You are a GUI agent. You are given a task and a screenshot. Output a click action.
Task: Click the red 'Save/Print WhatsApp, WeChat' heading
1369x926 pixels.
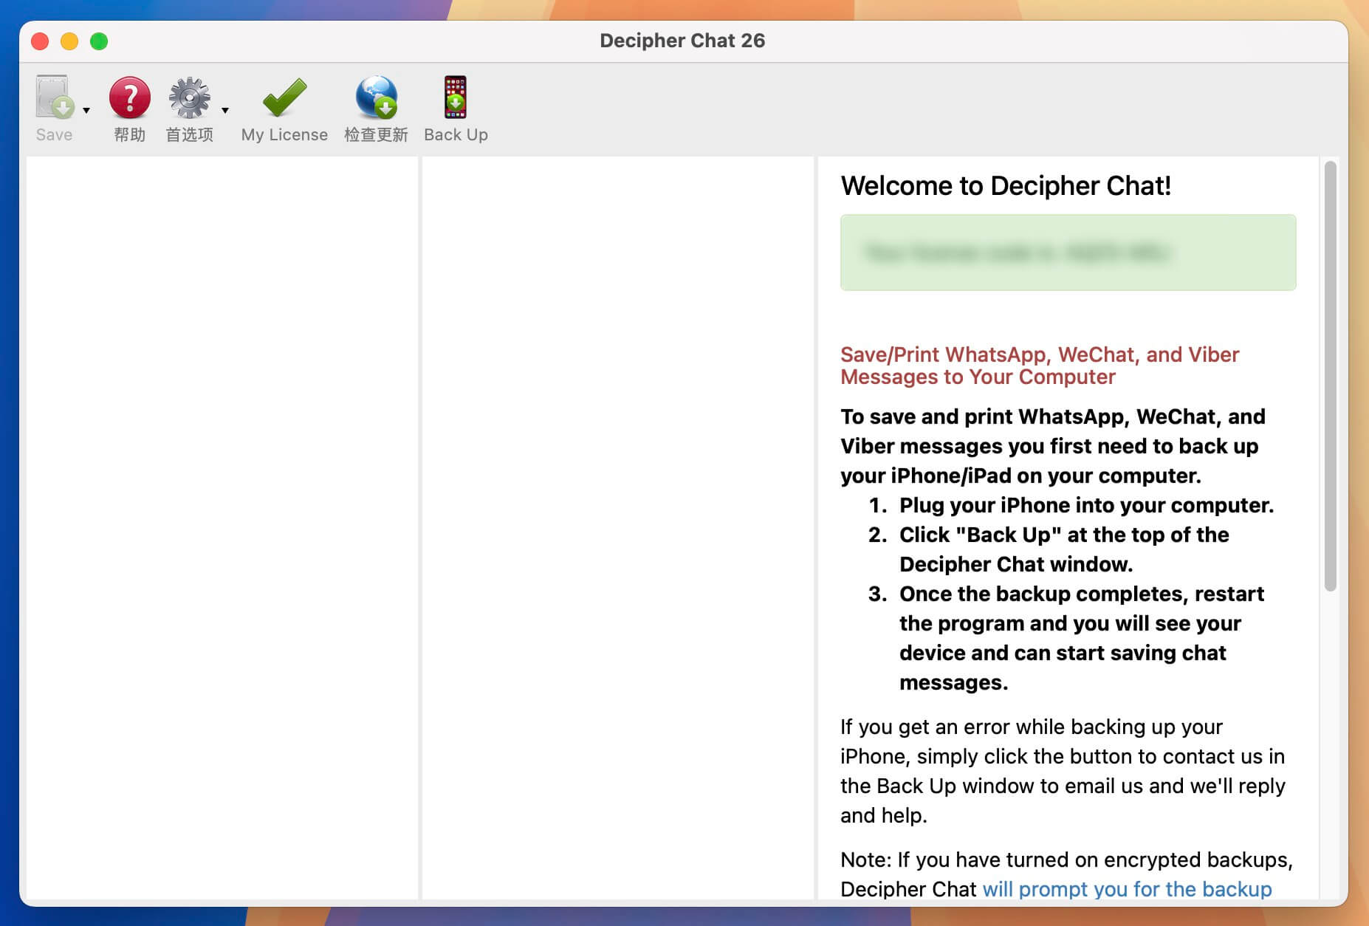click(x=1040, y=366)
